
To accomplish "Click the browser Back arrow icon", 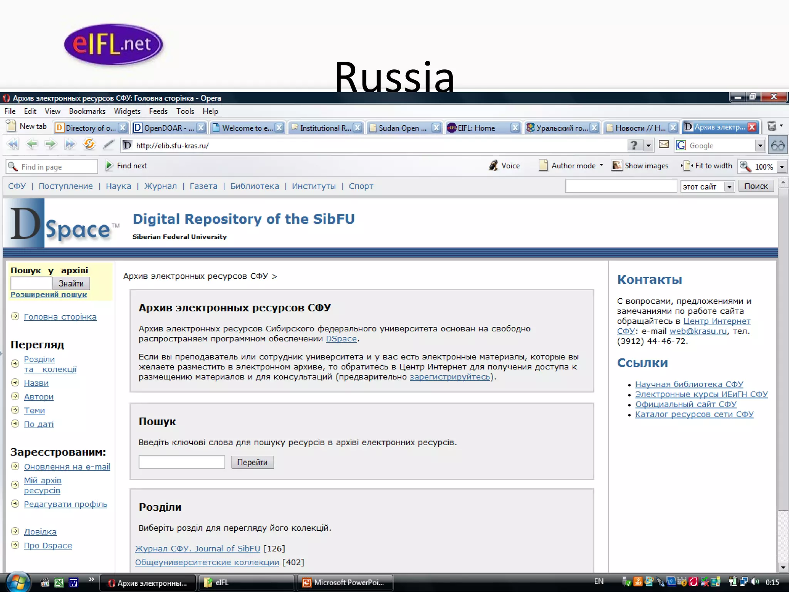I will pos(32,145).
